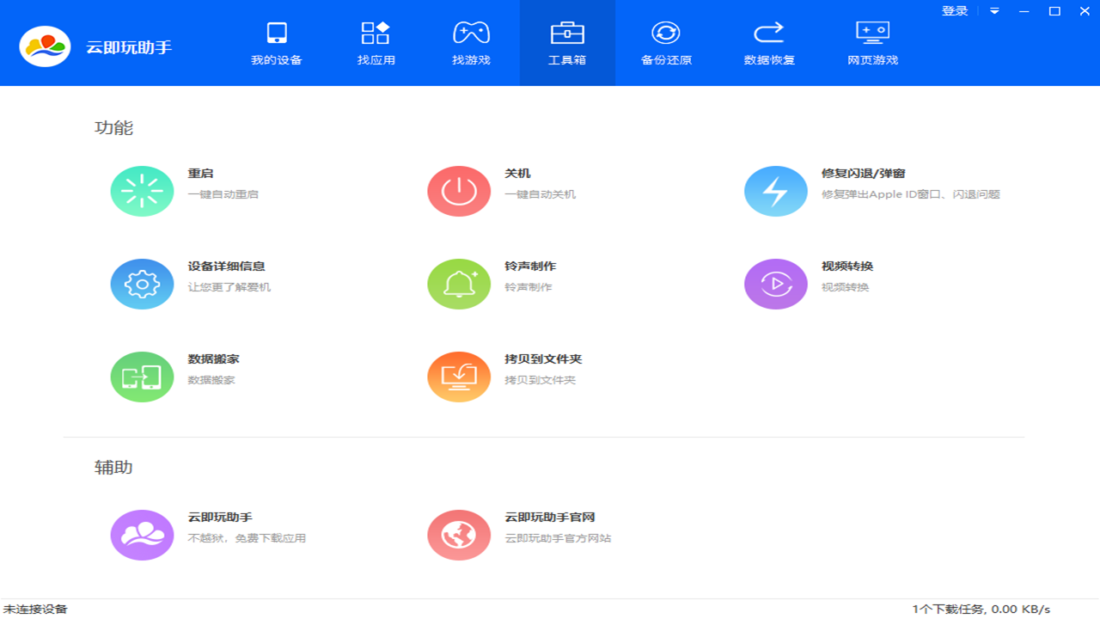1100x619 pixels.
Task: Open 修复闪退/弹窗 lightning repair icon
Action: pos(775,190)
